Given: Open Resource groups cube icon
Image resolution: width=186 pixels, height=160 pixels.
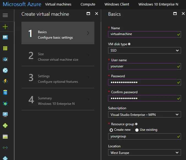Looking at the screenshot, I should click(5, 59).
